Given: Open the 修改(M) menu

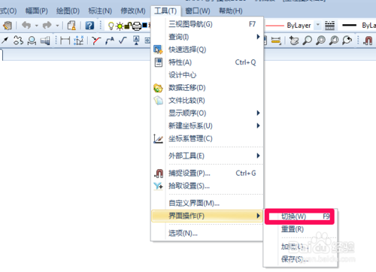Looking at the screenshot, I should pos(133,11).
